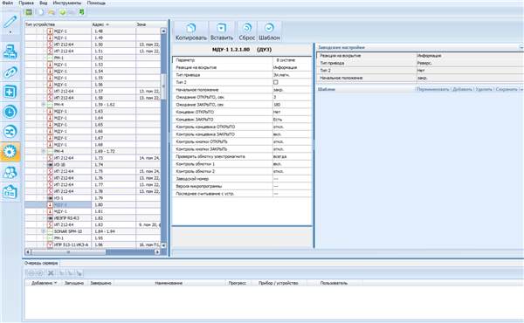Click the Наименование queue column header
The height and width of the screenshot is (323, 524).
pyautogui.click(x=169, y=283)
